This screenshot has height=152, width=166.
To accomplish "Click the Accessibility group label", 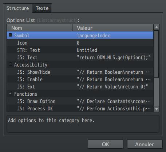I will click(31, 65).
